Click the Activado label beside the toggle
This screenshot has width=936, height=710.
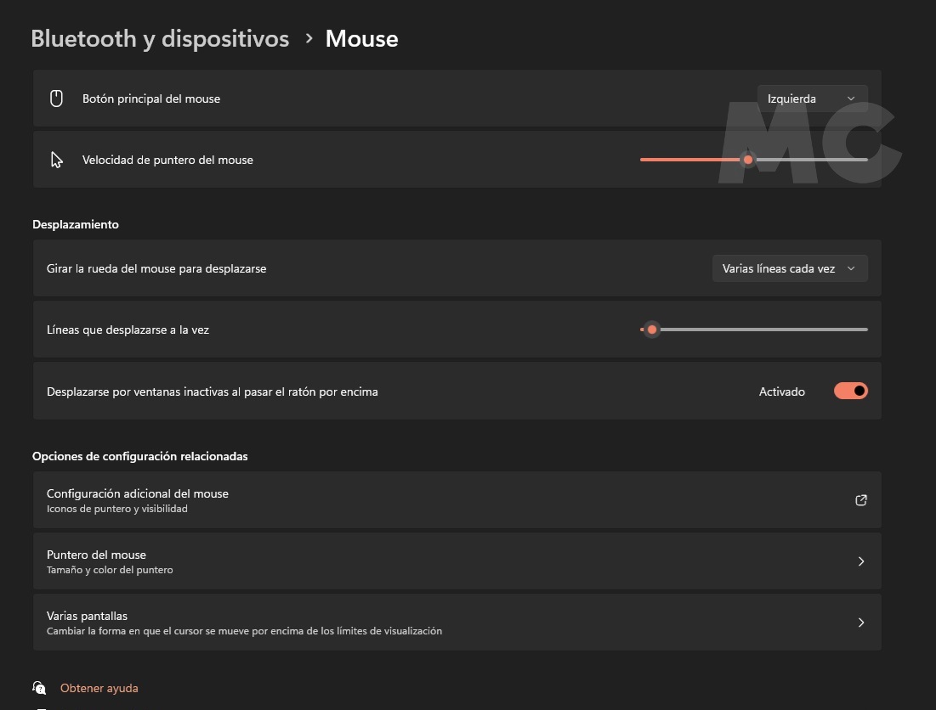(781, 392)
